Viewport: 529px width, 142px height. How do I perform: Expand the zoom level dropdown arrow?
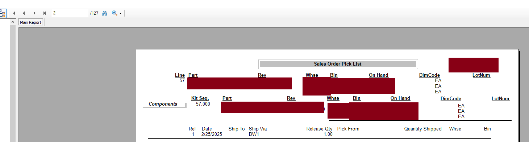(x=120, y=13)
